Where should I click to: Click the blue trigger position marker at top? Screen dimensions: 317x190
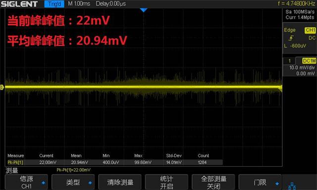(x=144, y=10)
